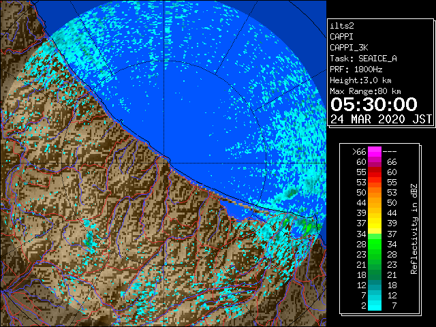Click the 'ilts2' radar site label
The width and height of the screenshot is (436, 327).
(x=342, y=26)
